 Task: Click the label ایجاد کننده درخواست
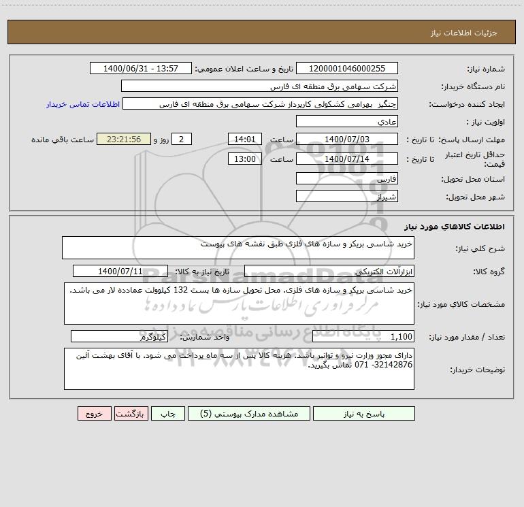467,104
